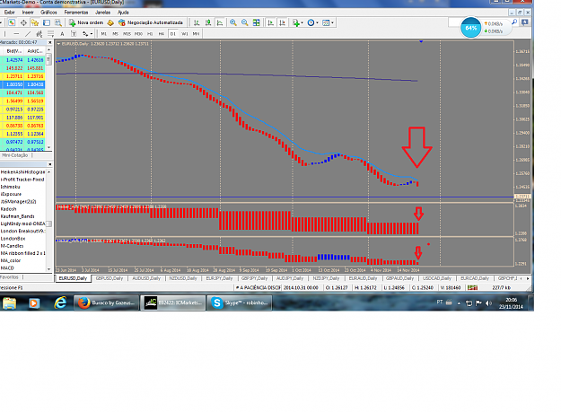Open the arrows objects dropdown
This screenshot has height=412, width=561.
87,33
